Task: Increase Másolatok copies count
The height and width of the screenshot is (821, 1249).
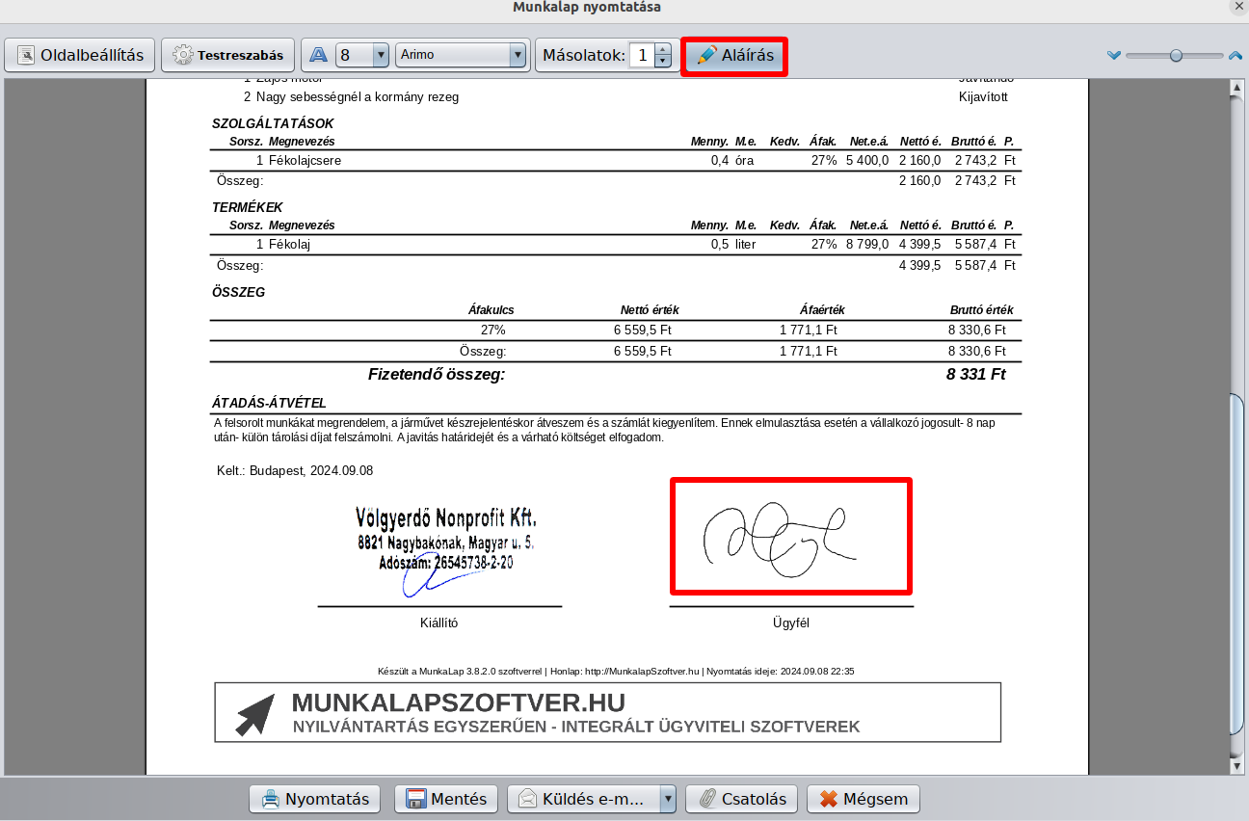Action: pos(662,49)
